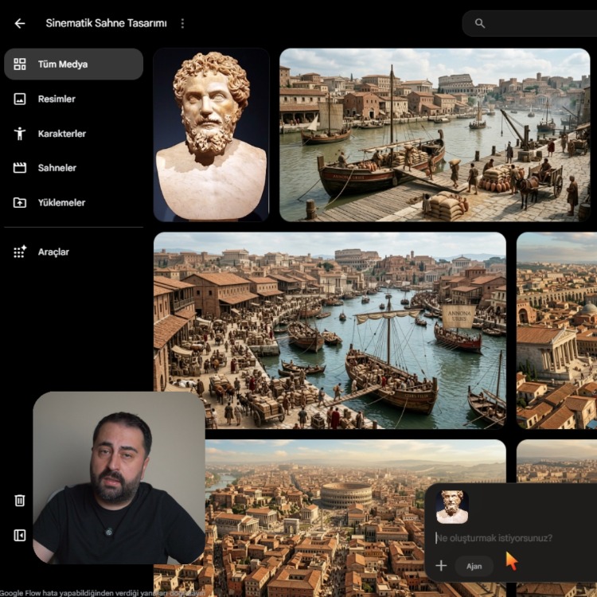Select the Tüm Medya sidebar item
Image resolution: width=597 pixels, height=597 pixels.
click(x=73, y=64)
